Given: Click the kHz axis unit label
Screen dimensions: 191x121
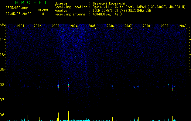Looking at the screenshot, I should [3, 25].
